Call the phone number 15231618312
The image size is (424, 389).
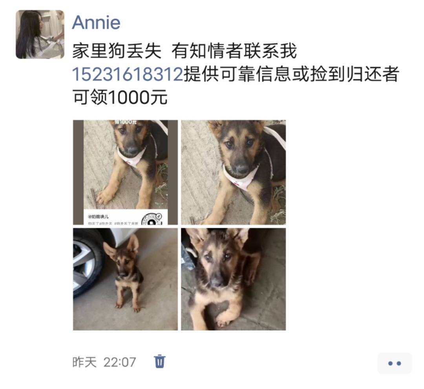point(128,74)
